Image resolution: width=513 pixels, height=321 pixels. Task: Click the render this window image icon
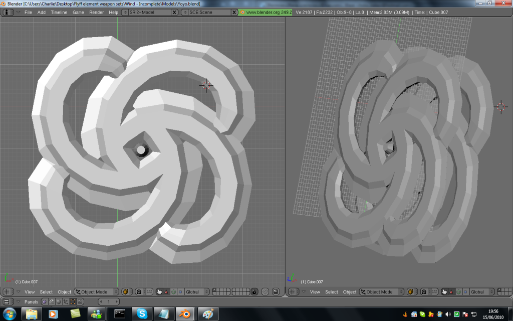pos(276,292)
